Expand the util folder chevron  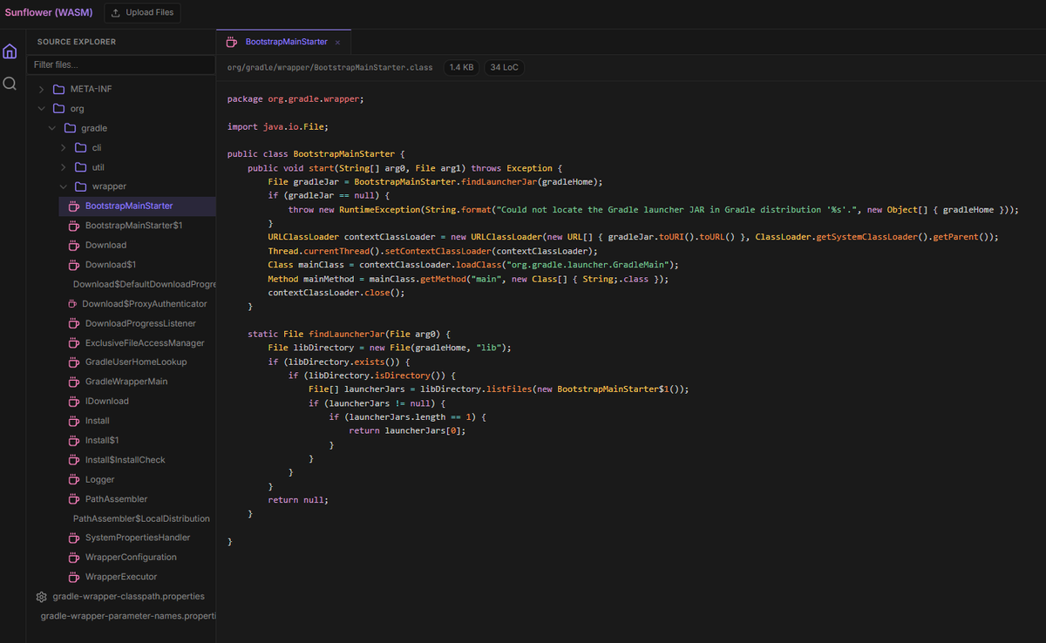pyautogui.click(x=64, y=167)
